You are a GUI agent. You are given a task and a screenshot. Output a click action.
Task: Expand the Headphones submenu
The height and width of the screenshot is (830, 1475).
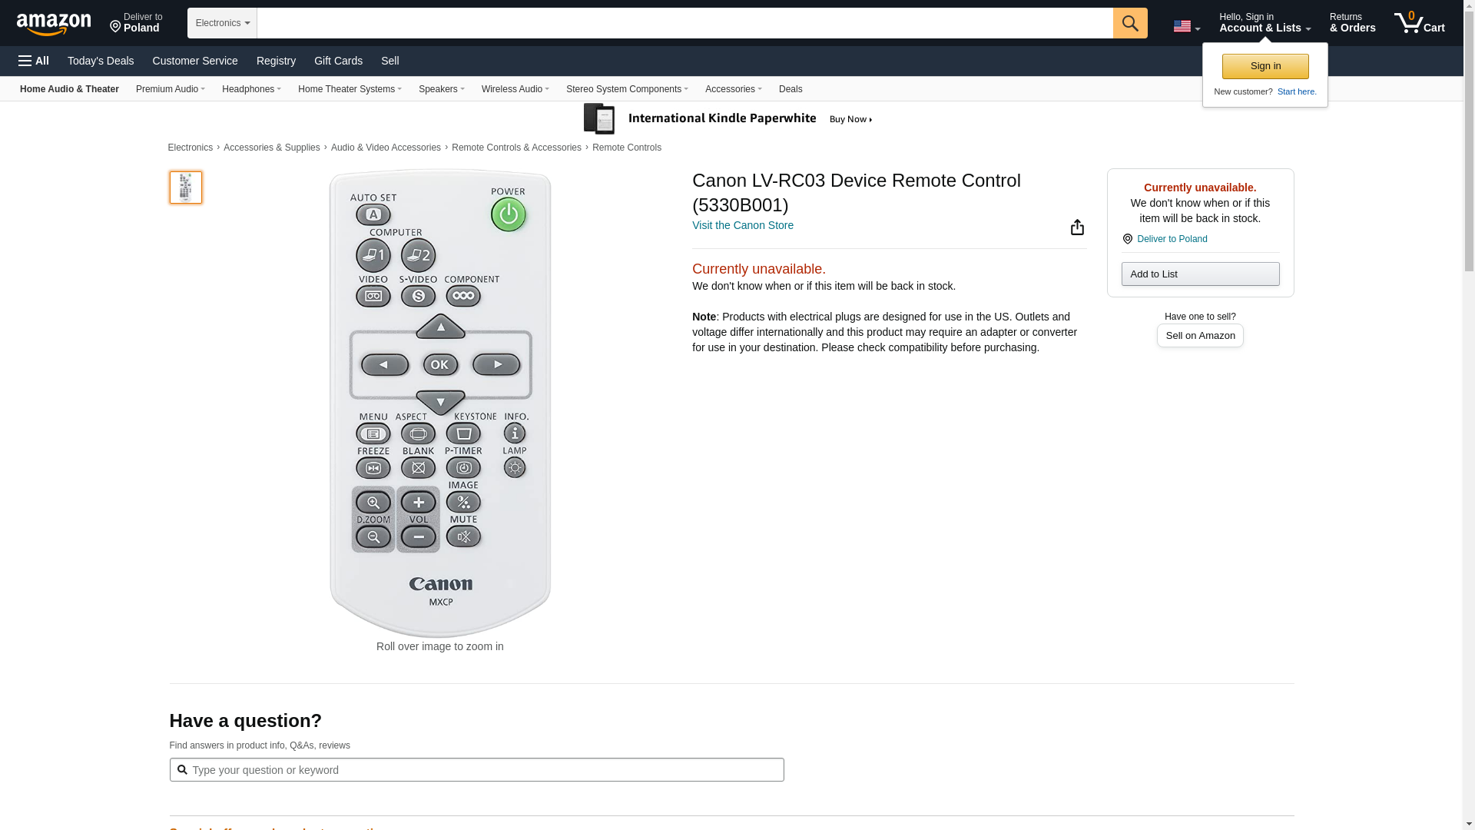tap(251, 89)
